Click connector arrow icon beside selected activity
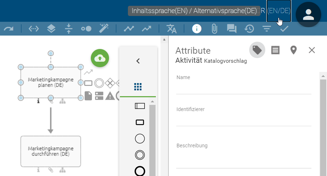 pos(88,72)
